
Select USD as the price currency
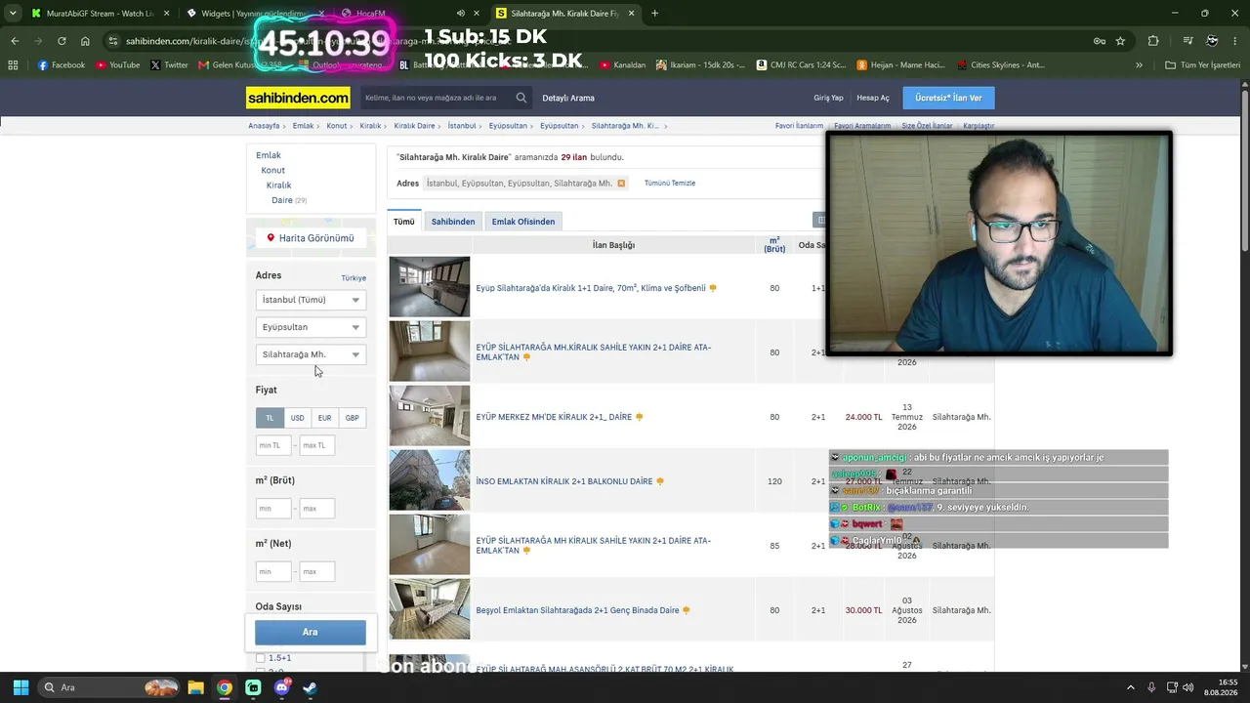(297, 418)
